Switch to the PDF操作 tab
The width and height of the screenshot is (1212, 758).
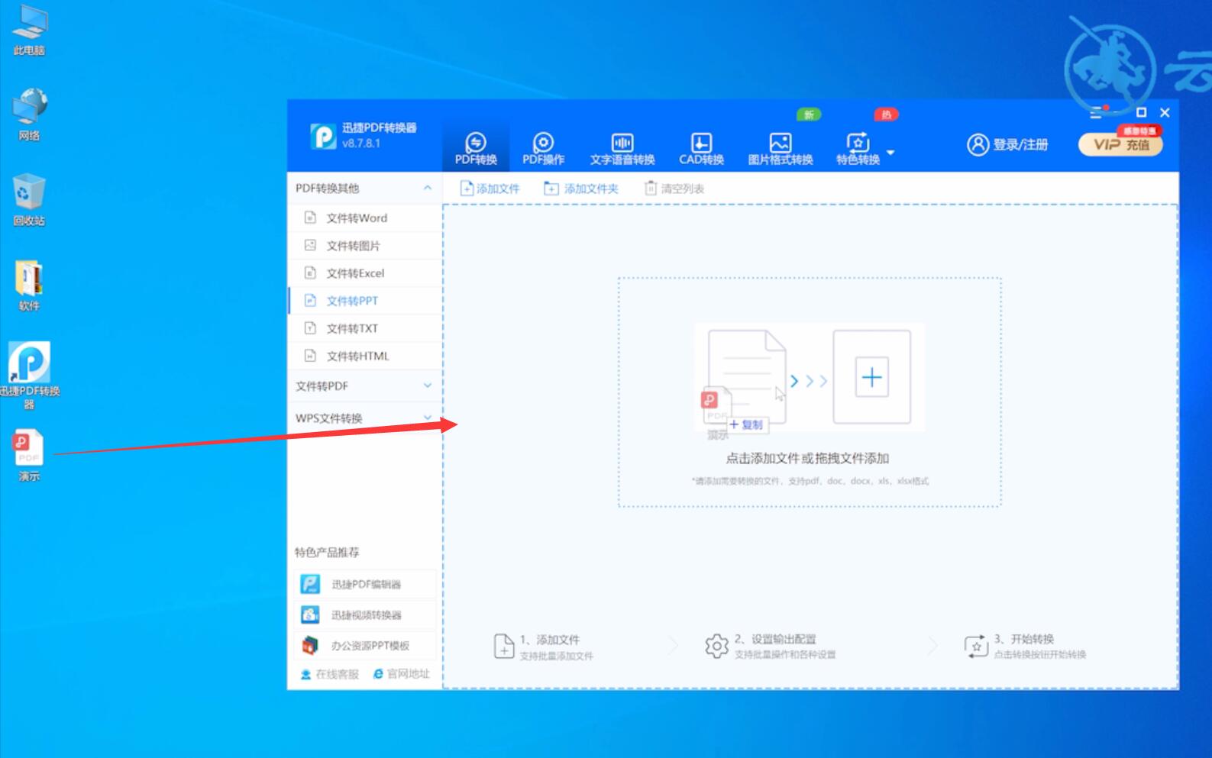click(543, 148)
